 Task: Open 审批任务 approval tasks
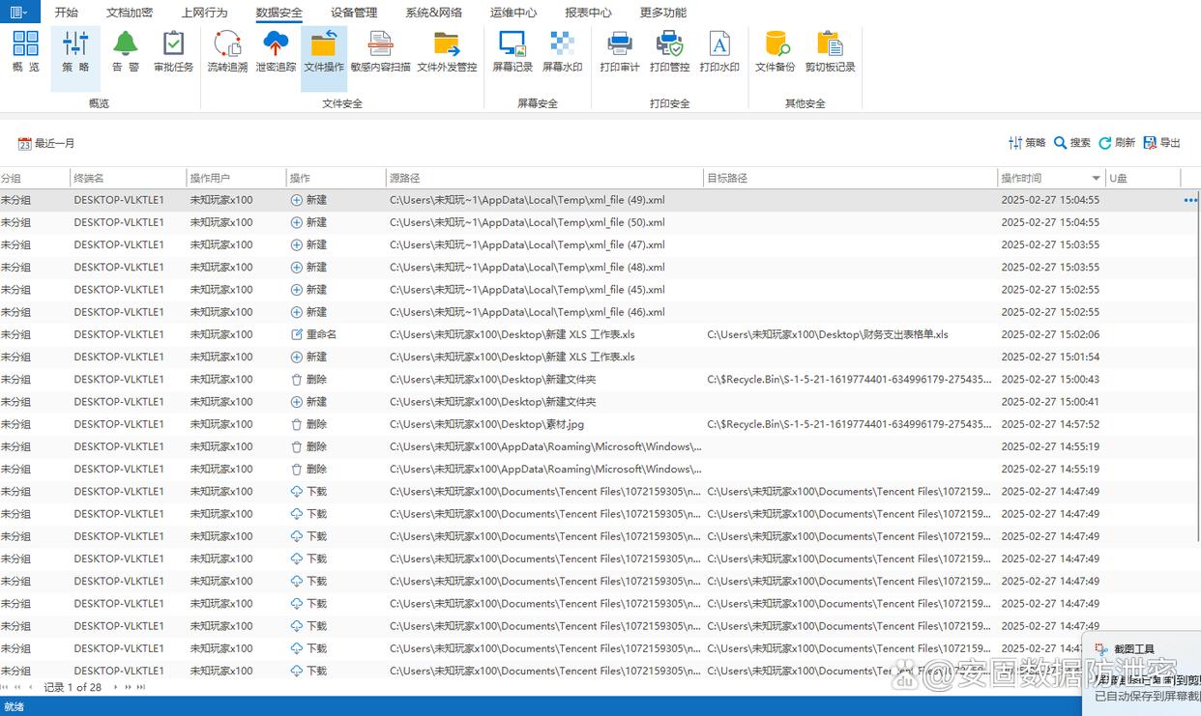(173, 51)
